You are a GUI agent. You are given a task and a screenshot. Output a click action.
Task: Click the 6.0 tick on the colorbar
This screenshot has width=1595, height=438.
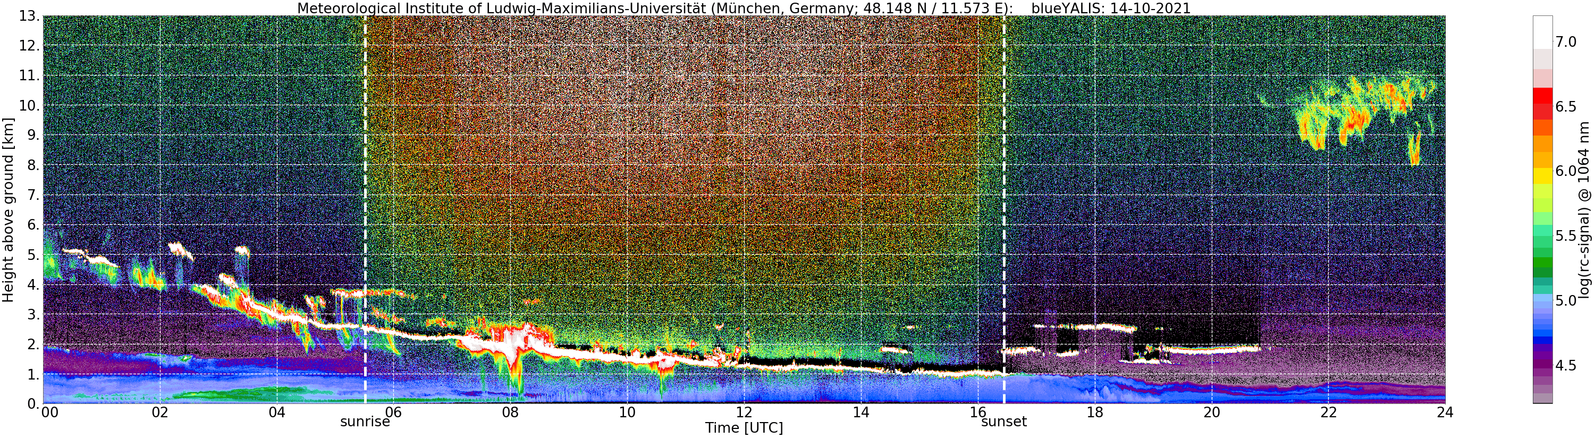(x=1566, y=171)
